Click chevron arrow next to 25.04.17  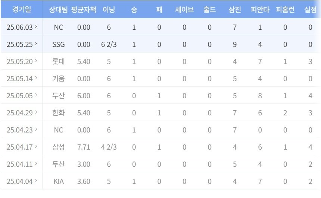(x=36, y=146)
